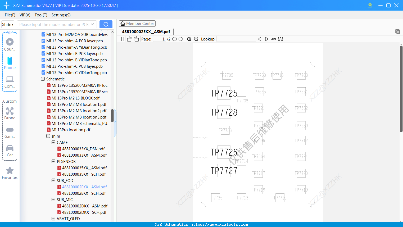Select the Car category icon
This screenshot has width=403, height=227.
10,151
